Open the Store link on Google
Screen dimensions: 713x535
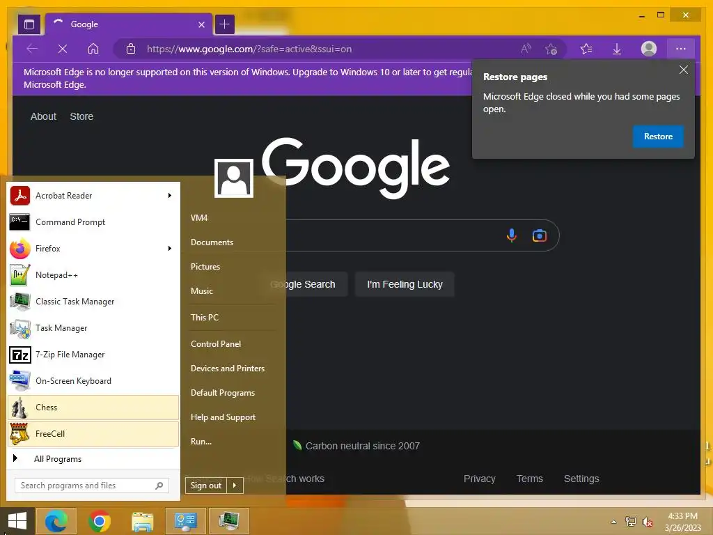(x=82, y=116)
